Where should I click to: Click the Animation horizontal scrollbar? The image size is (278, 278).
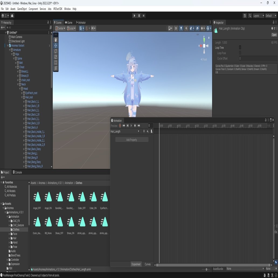213,265
